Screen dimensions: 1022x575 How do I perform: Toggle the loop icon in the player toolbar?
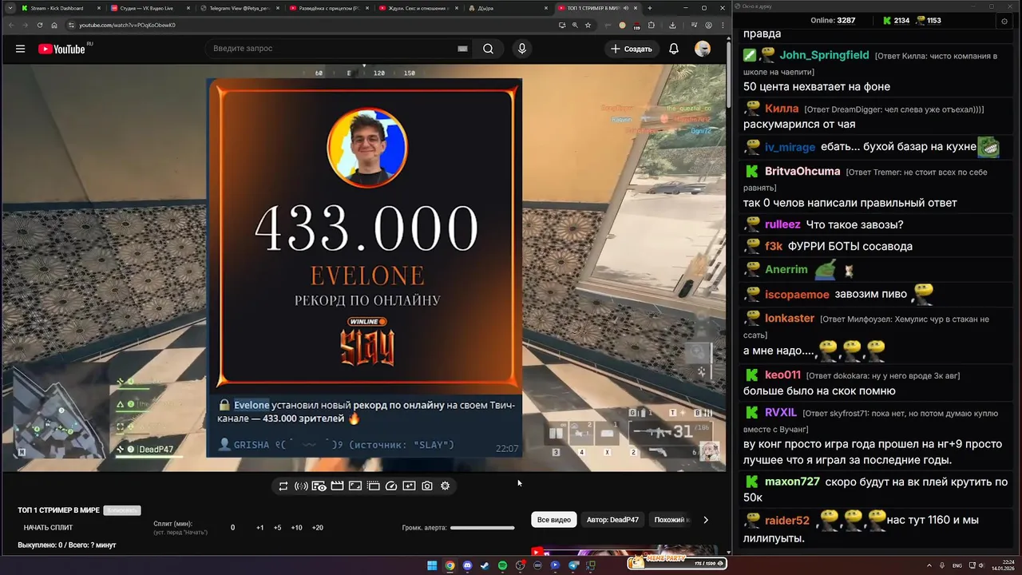click(x=283, y=486)
